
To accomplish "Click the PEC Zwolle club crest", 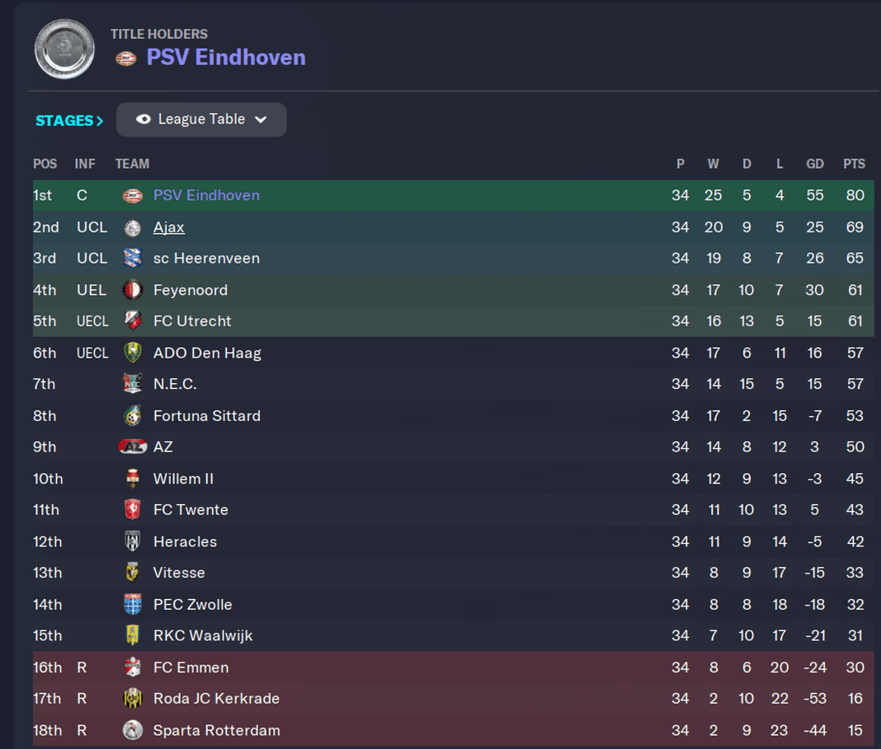I will (133, 604).
